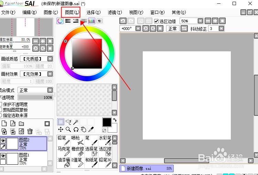Toggle the 选区边缘 selection edge checkbox
Screen dimensions: 258x175
click(x=156, y=21)
